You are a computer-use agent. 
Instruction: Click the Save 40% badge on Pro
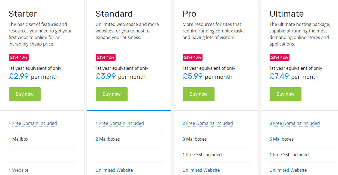192,57
